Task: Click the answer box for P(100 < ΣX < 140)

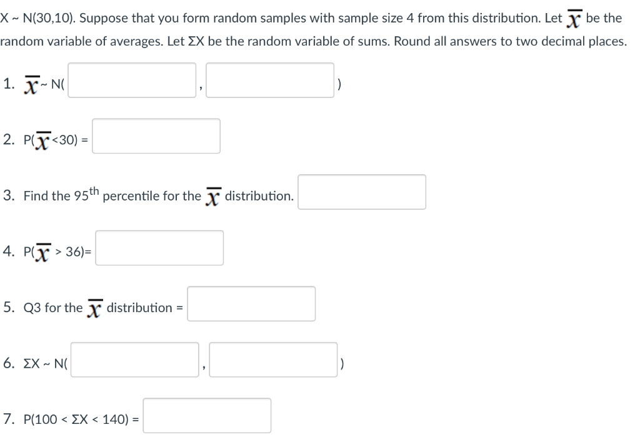Action: (x=206, y=415)
